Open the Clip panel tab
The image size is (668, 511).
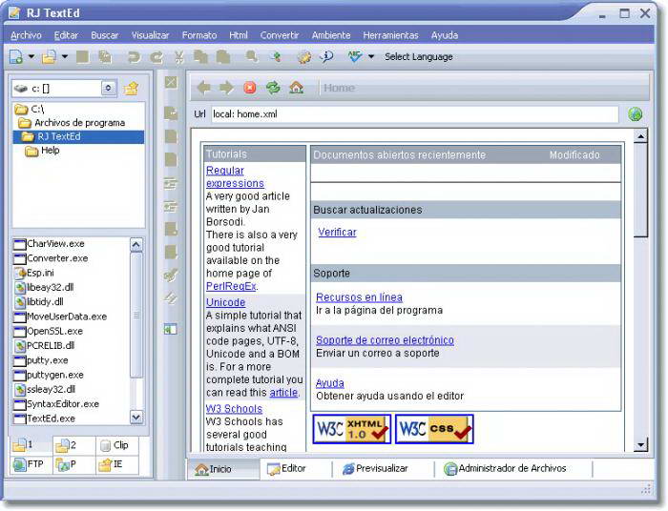coord(117,445)
